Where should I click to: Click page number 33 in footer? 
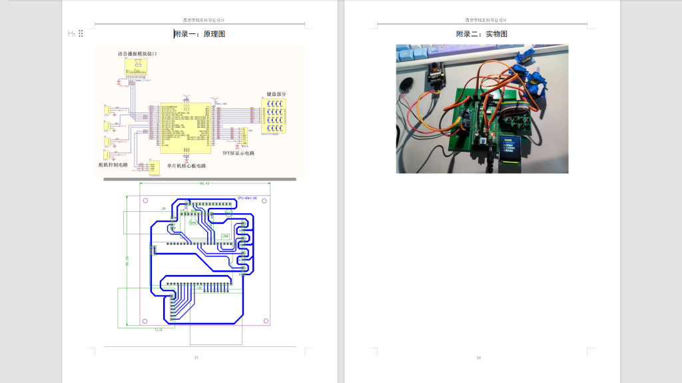tap(196, 358)
